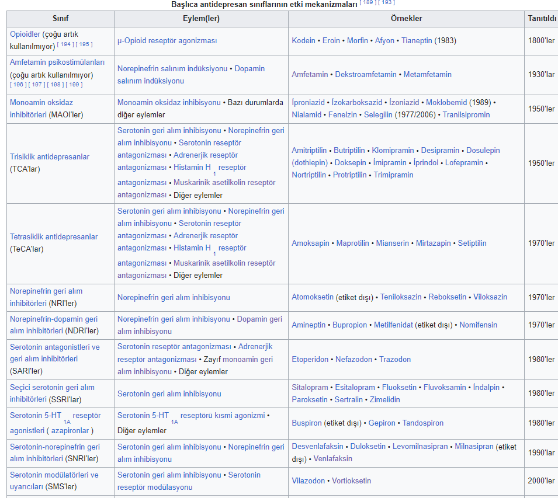Select the Eylem(ler) column header
558x498 pixels.
[201, 19]
